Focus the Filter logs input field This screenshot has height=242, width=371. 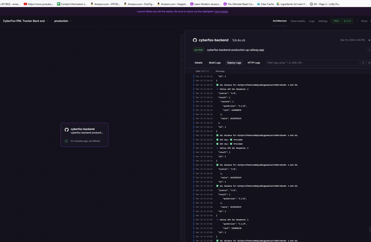pos(313,63)
